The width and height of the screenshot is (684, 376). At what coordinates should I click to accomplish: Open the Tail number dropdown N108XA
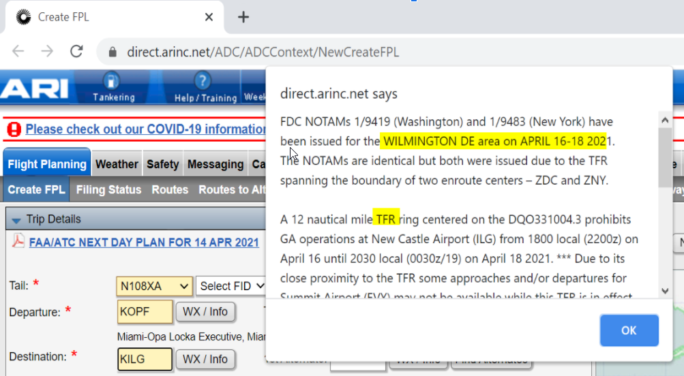[154, 286]
